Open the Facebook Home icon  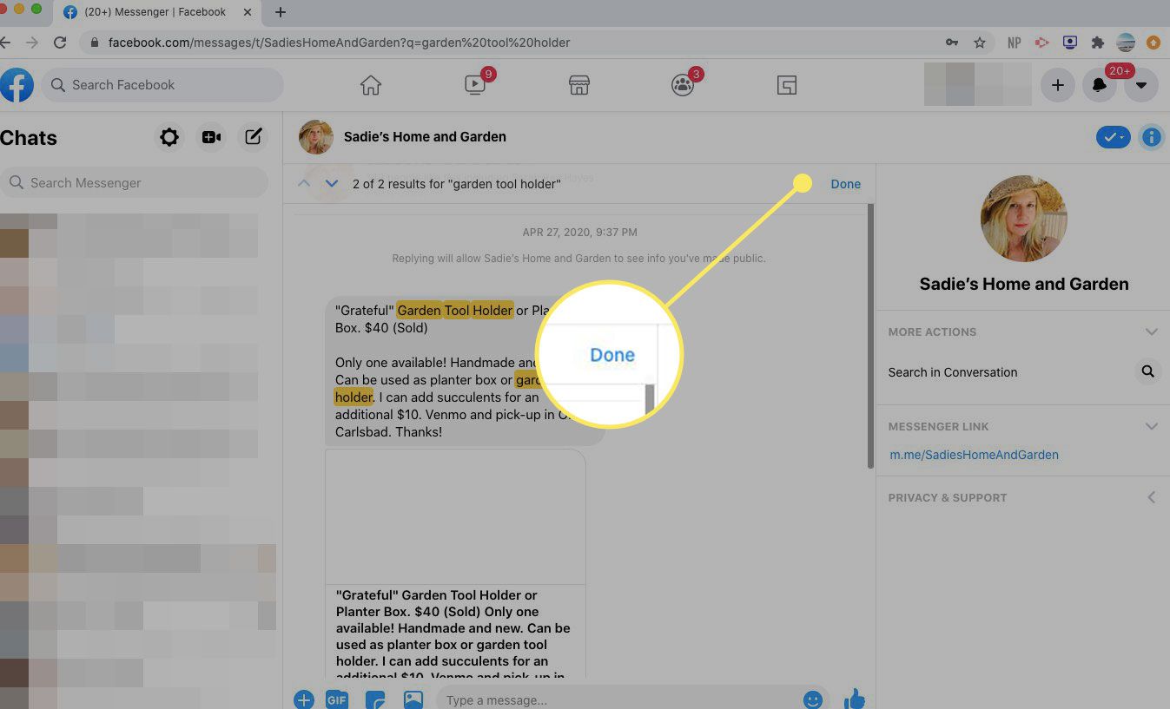coord(371,85)
